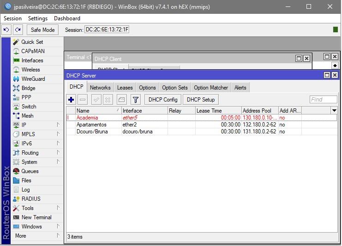342x246 pixels.
Task: Switch to the Alerts tab
Action: [x=240, y=88]
